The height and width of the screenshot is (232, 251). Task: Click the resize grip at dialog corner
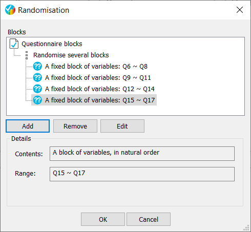coord(246,227)
